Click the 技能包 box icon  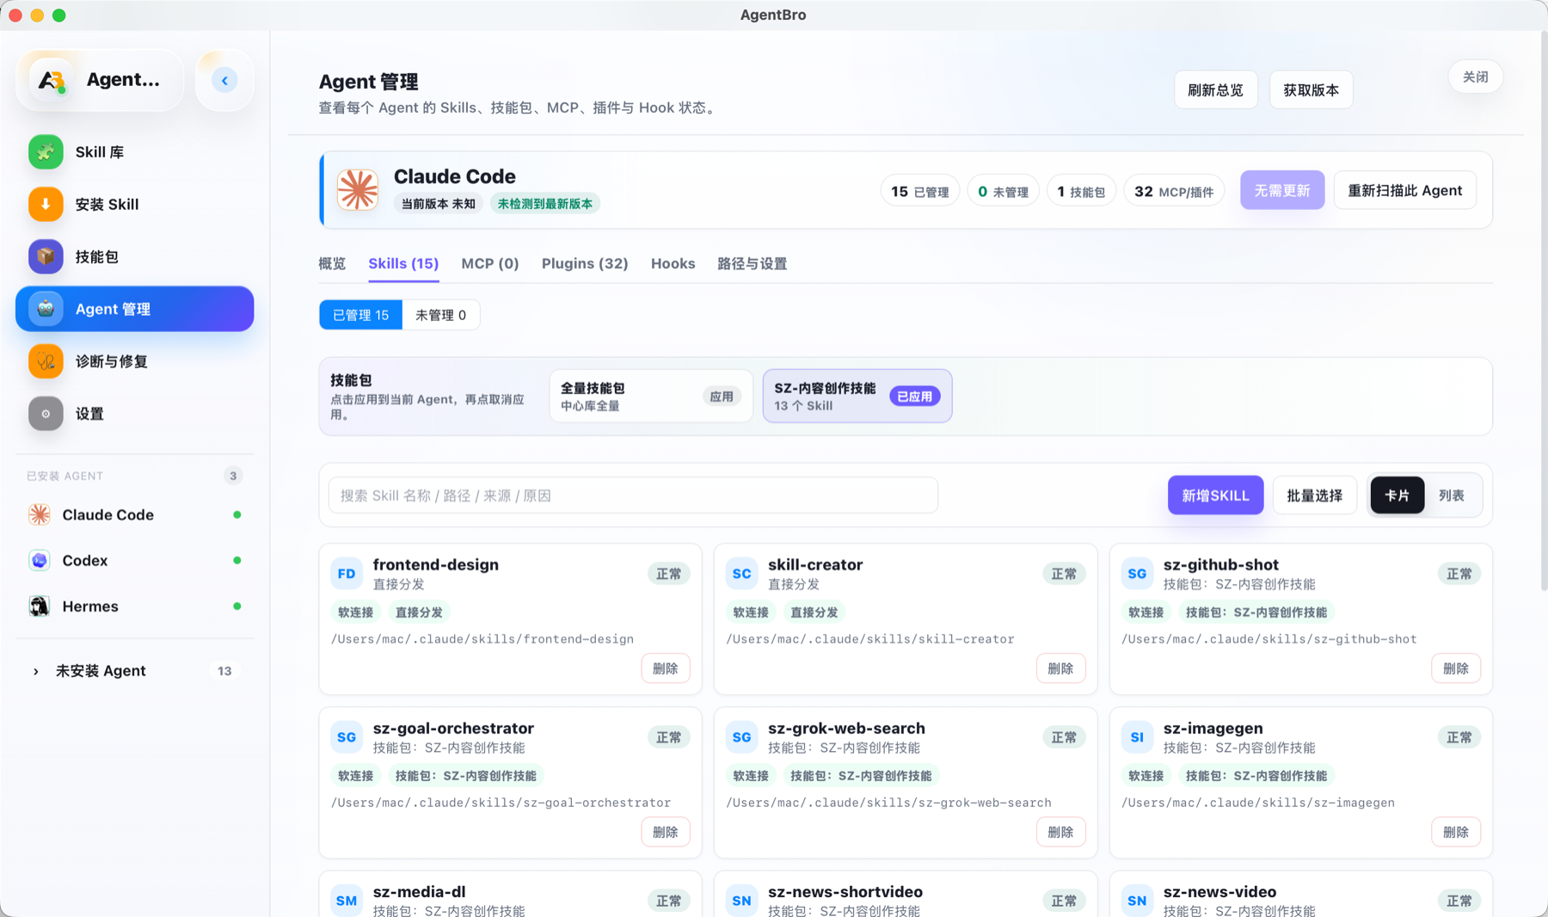46,256
